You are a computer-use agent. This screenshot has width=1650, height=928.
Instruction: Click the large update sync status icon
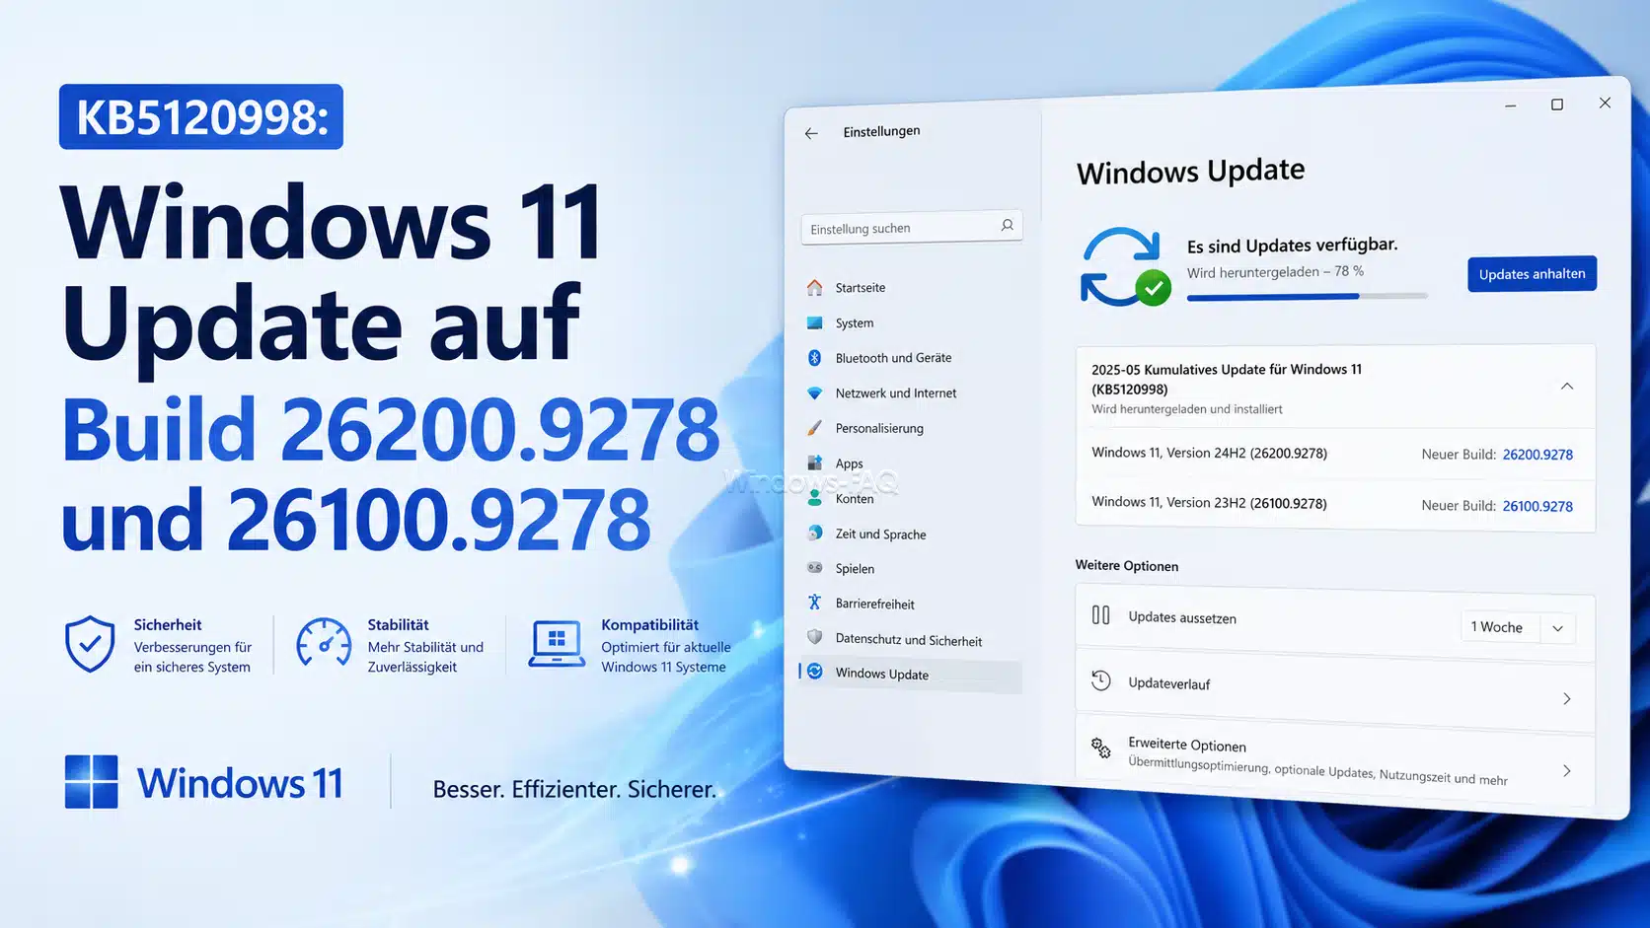click(x=1125, y=266)
